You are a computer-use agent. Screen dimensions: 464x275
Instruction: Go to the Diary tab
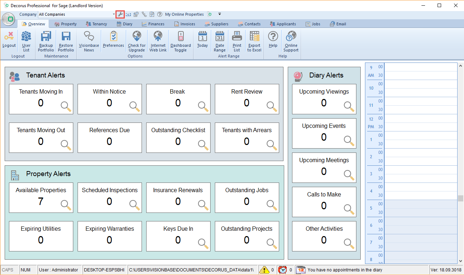pyautogui.click(x=125, y=24)
